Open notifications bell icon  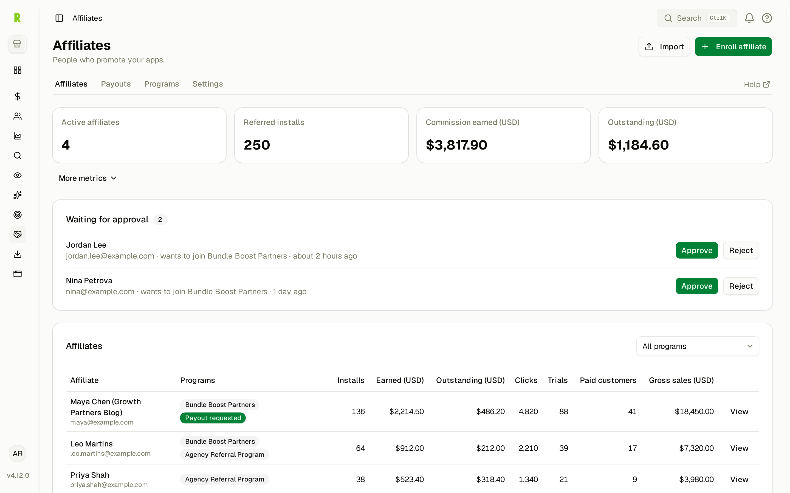[749, 18]
